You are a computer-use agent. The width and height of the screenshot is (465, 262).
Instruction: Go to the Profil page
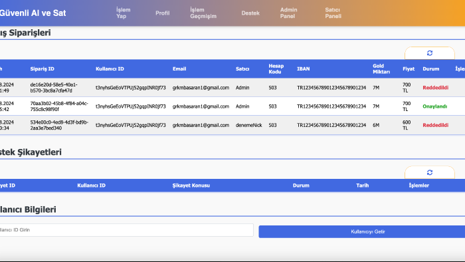pyautogui.click(x=163, y=13)
